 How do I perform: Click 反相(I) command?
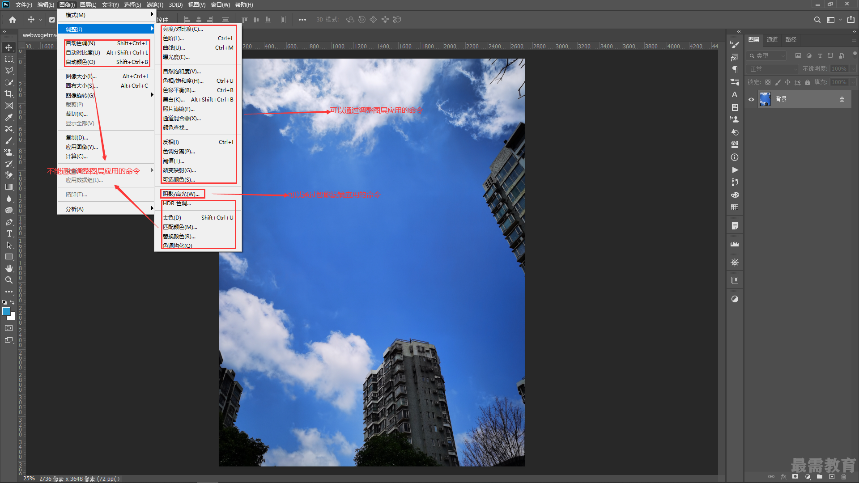pyautogui.click(x=198, y=142)
